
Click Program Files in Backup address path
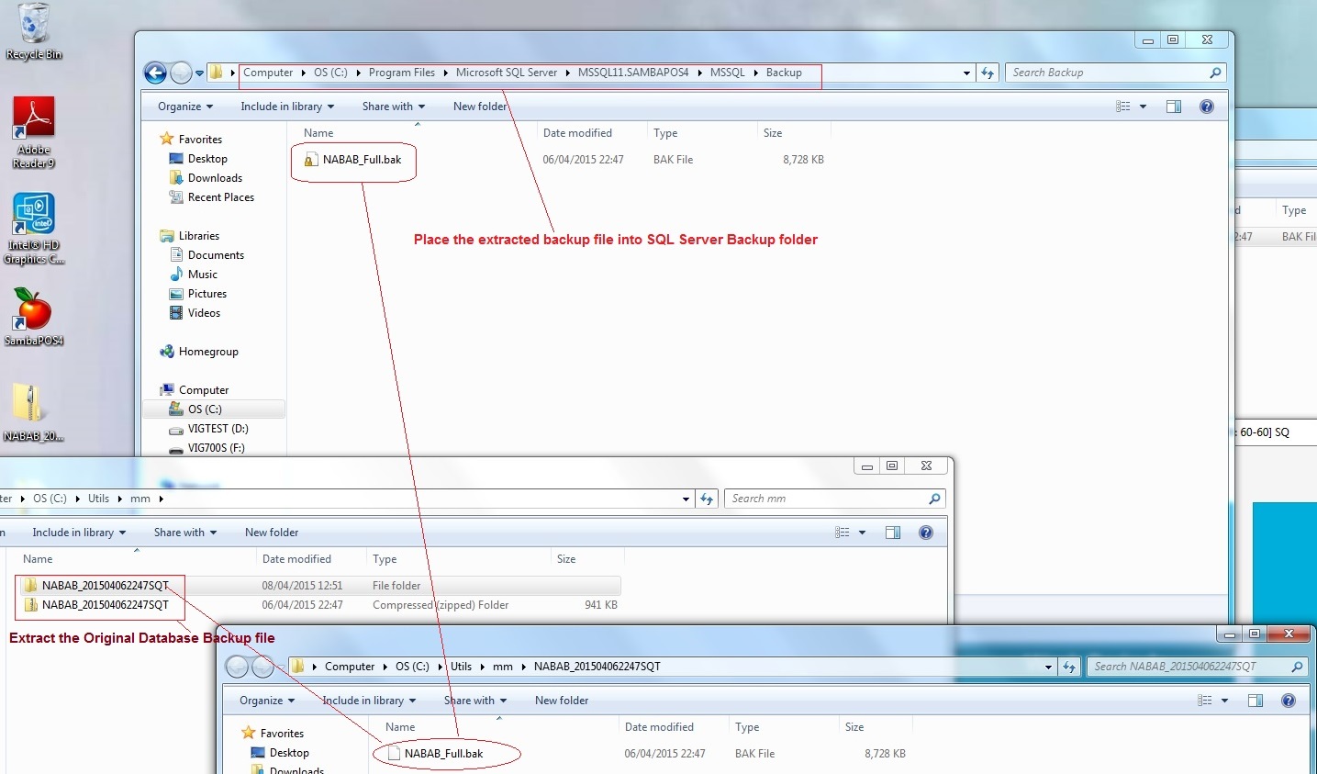[402, 73]
